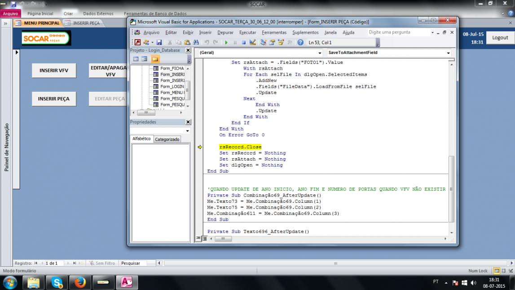Expand the Access navigation pane chevron
This screenshot has width=515, height=290.
click(x=5, y=23)
